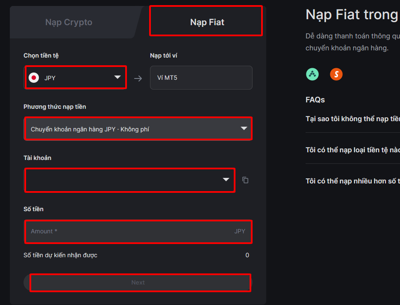Click the Amount input field
This screenshot has height=305, width=400.
(138, 232)
